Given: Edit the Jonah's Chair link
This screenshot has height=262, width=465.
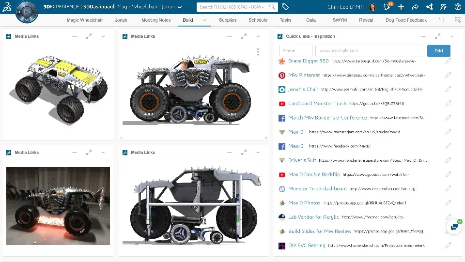Looking at the screenshot, I should pos(448,89).
